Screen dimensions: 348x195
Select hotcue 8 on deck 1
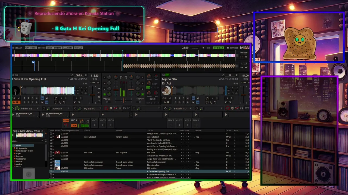pyautogui.click(x=37, y=102)
